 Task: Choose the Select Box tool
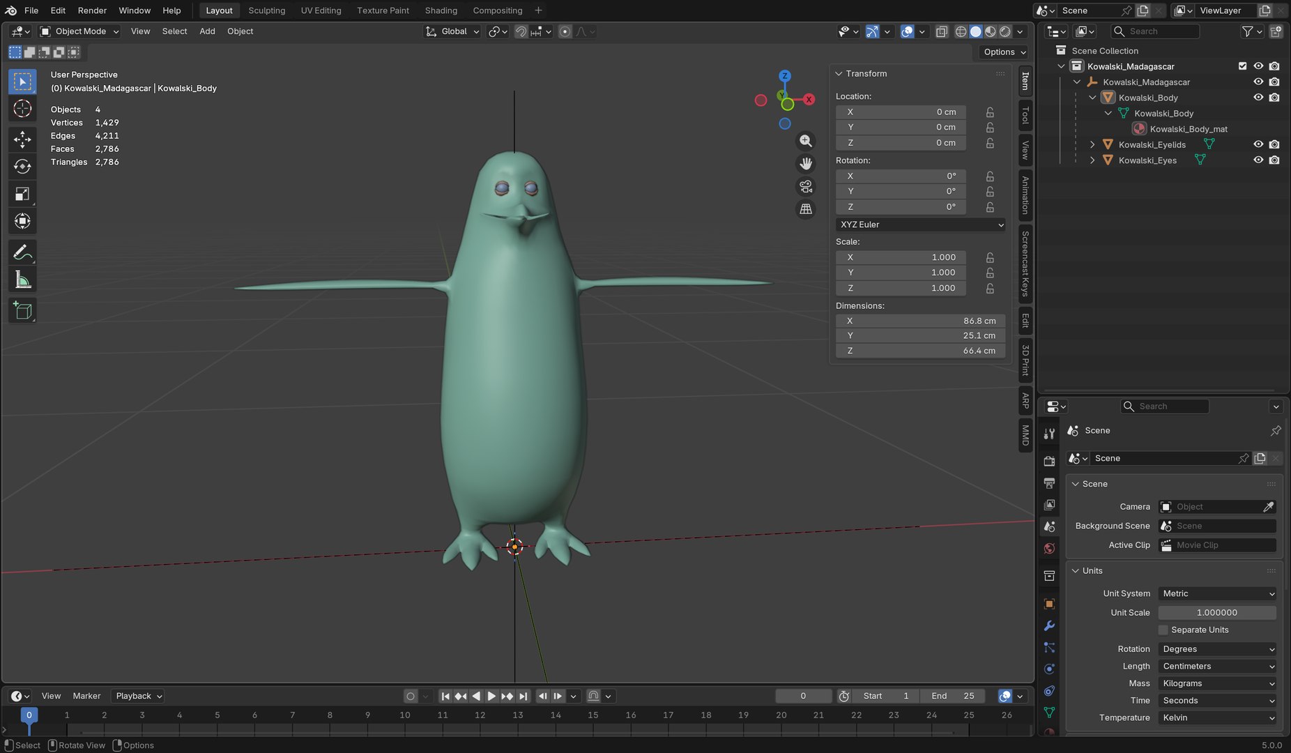pos(22,82)
